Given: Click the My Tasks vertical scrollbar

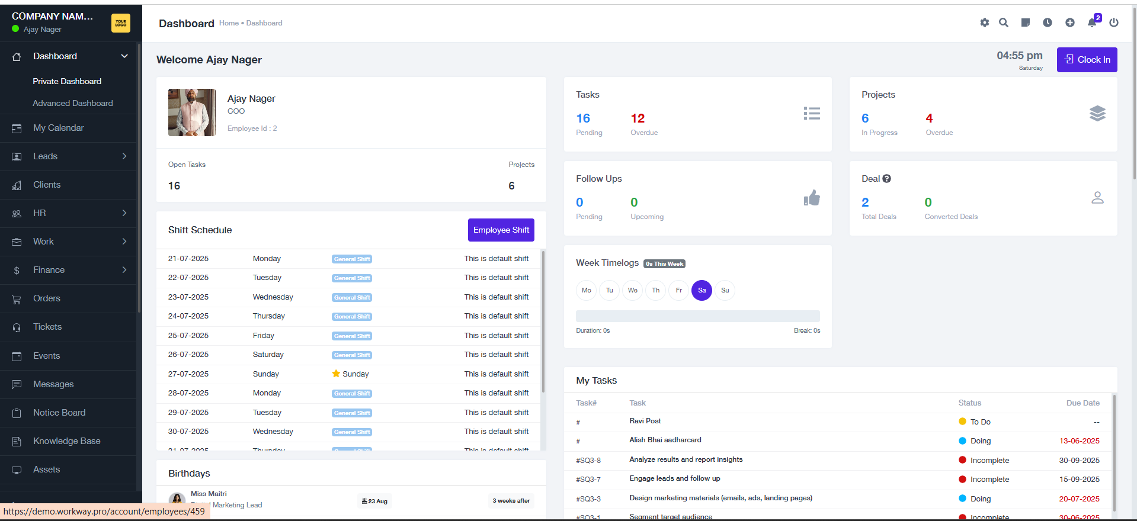Looking at the screenshot, I should pos(1114,453).
